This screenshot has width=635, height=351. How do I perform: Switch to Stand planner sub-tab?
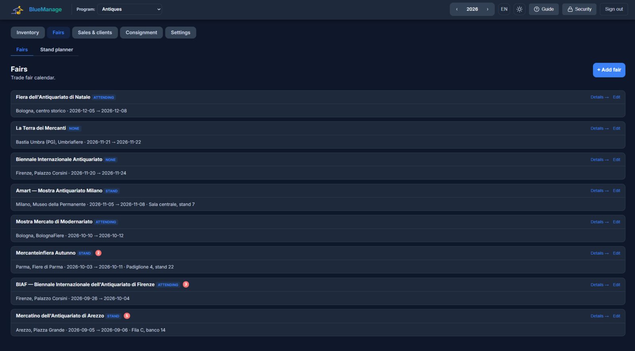click(x=56, y=50)
